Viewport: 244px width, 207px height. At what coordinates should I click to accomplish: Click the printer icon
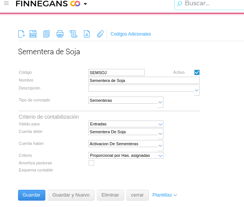60,34
